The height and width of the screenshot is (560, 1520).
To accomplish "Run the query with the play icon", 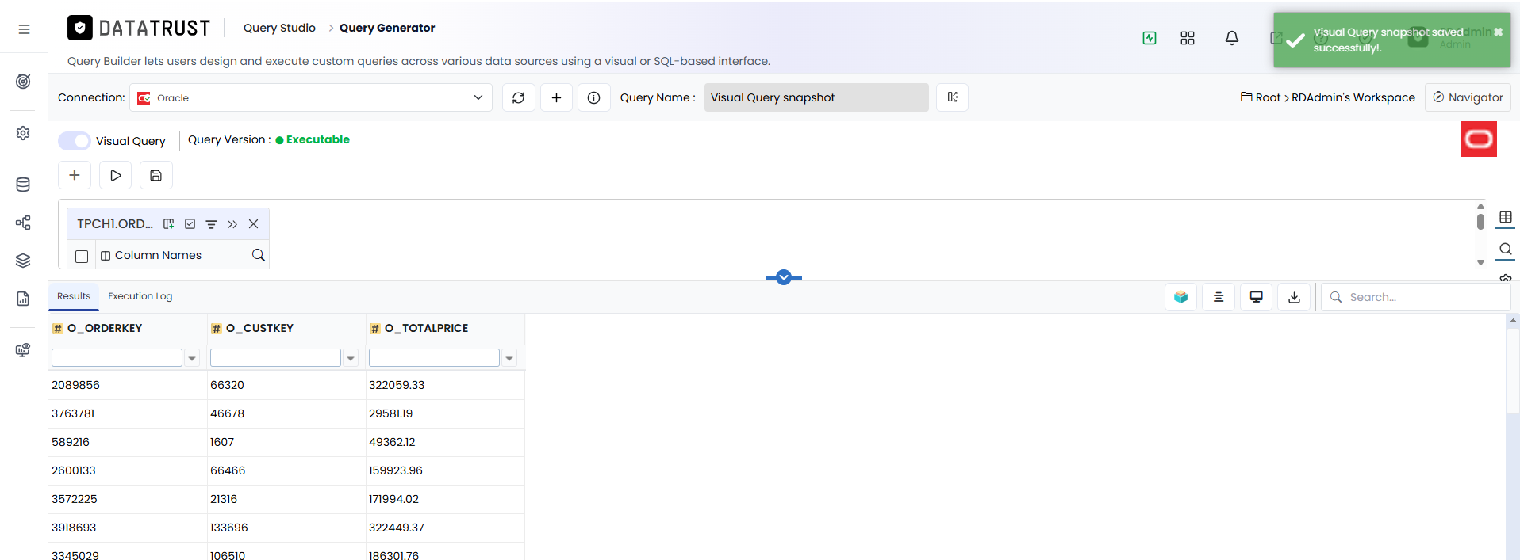I will tap(115, 175).
